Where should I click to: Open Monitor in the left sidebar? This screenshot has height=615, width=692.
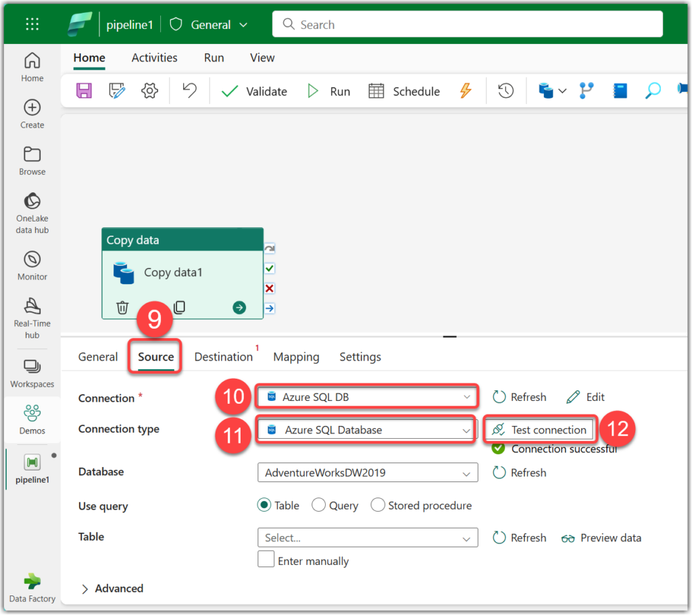tap(32, 266)
